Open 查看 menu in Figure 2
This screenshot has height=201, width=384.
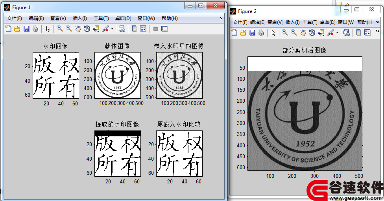[x=275, y=22]
